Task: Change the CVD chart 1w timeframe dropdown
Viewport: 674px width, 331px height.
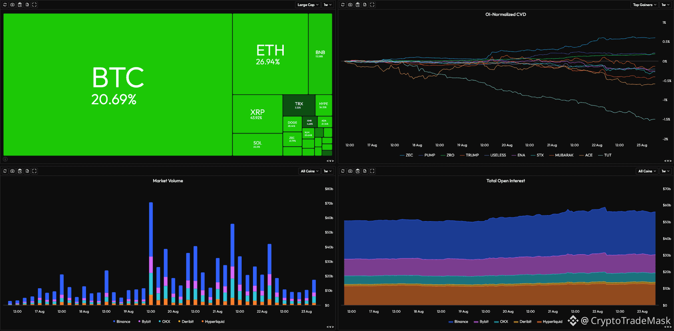Action: [666, 5]
